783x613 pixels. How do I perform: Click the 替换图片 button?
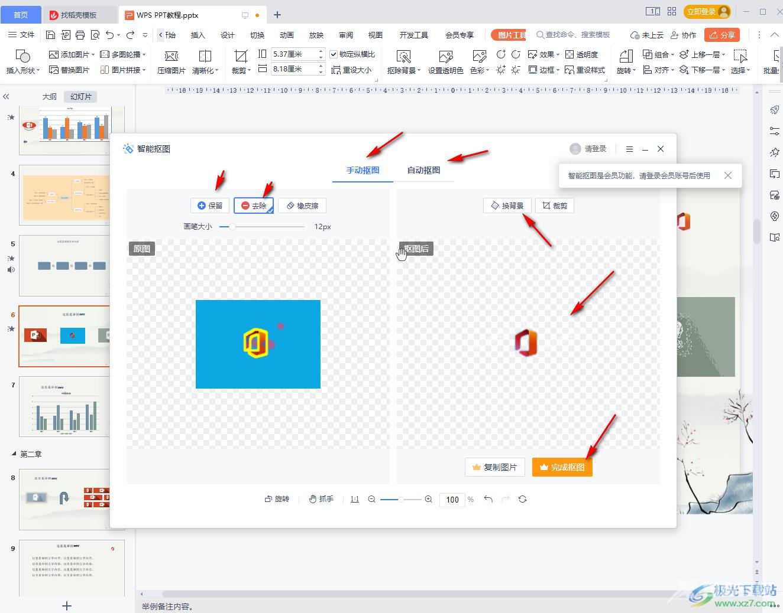[x=69, y=70]
